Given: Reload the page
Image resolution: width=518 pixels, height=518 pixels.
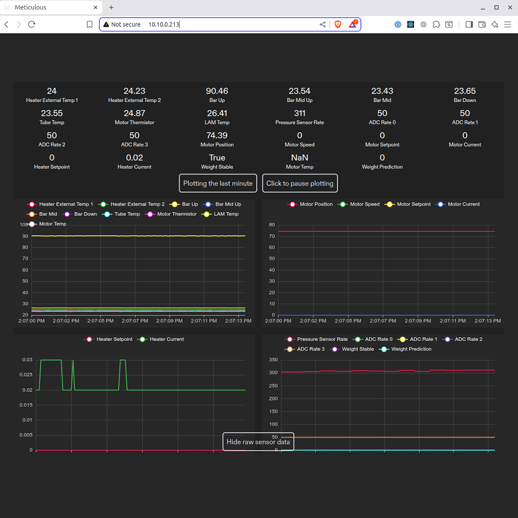Looking at the screenshot, I should (32, 24).
